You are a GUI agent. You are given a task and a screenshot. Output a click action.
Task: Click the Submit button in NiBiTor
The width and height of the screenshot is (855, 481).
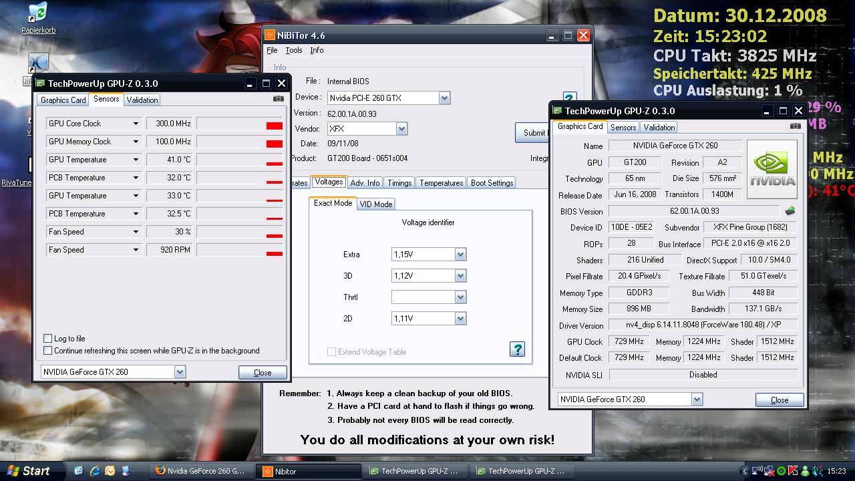tap(532, 132)
